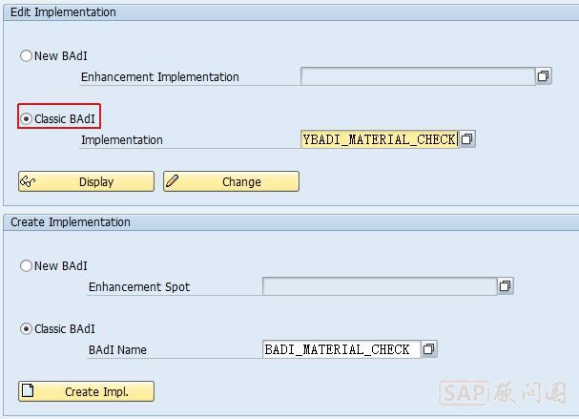This screenshot has width=579, height=419.
Task: Choose New BAdI option under Create Implementation
Action: click(x=26, y=266)
